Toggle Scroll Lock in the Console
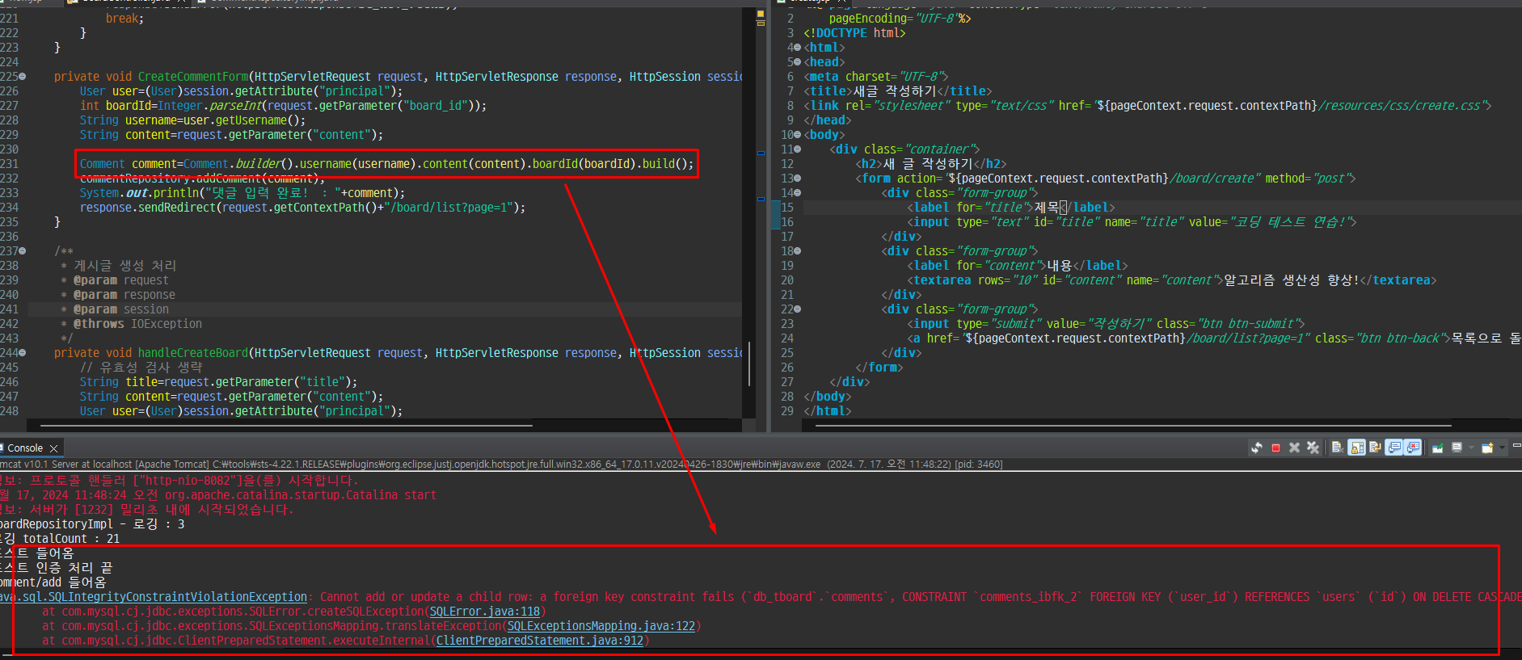The width and height of the screenshot is (1522, 660). point(1357,448)
